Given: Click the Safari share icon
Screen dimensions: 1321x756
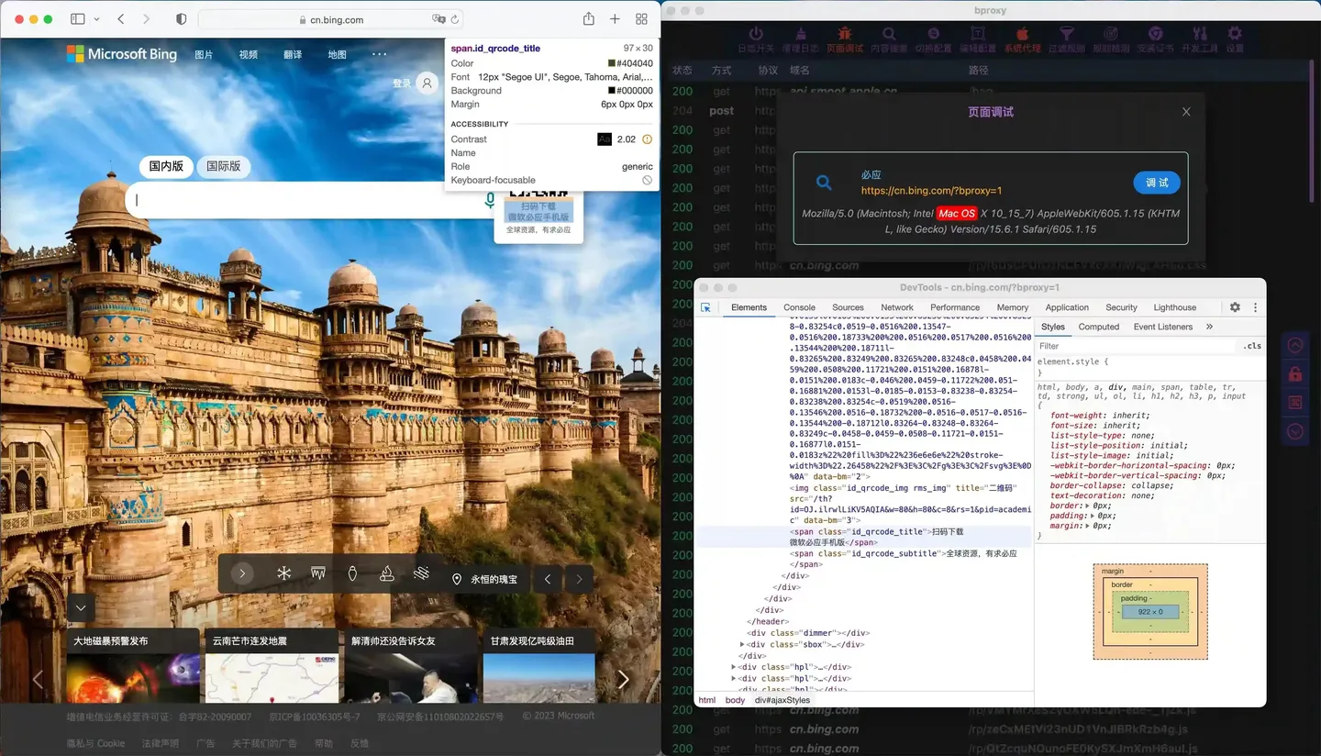Looking at the screenshot, I should tap(588, 19).
